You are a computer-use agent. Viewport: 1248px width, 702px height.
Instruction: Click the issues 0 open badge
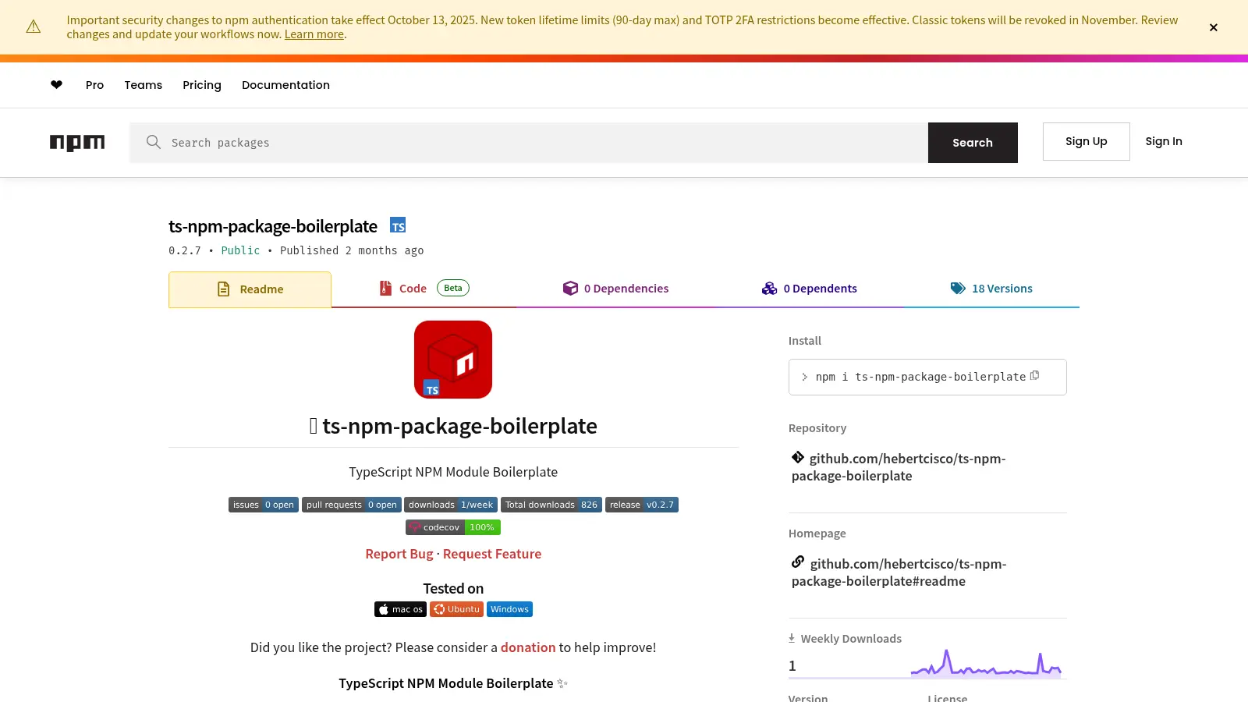tap(264, 505)
